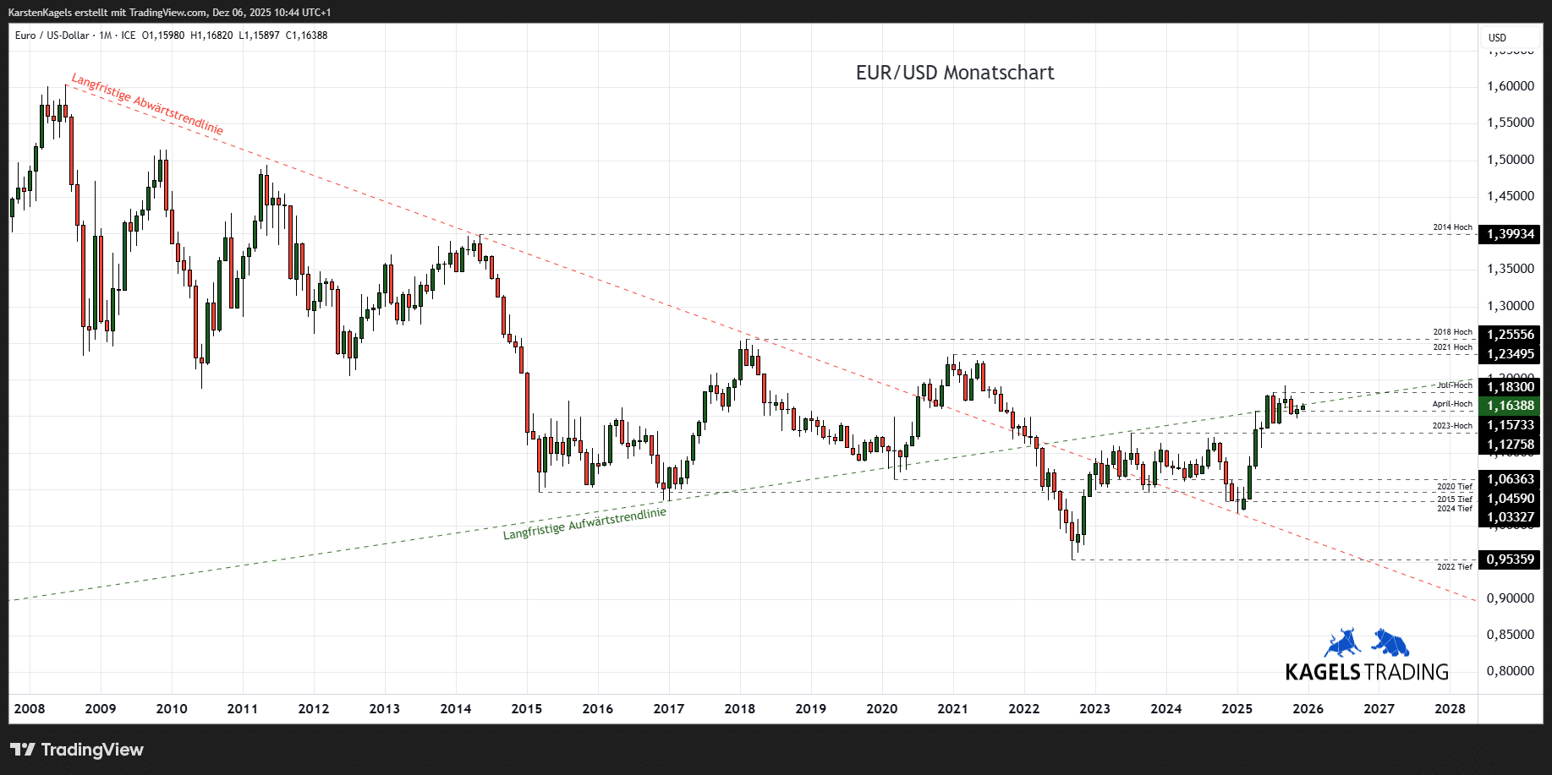This screenshot has height=775, width=1552.
Task: Click the 1,18300 Juli-Hoch price label
Action: pyautogui.click(x=1510, y=387)
